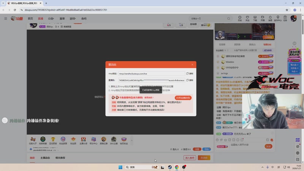Select the 直播码 text field
The width and height of the screenshot is (304, 171).
pyautogui.click(x=151, y=80)
